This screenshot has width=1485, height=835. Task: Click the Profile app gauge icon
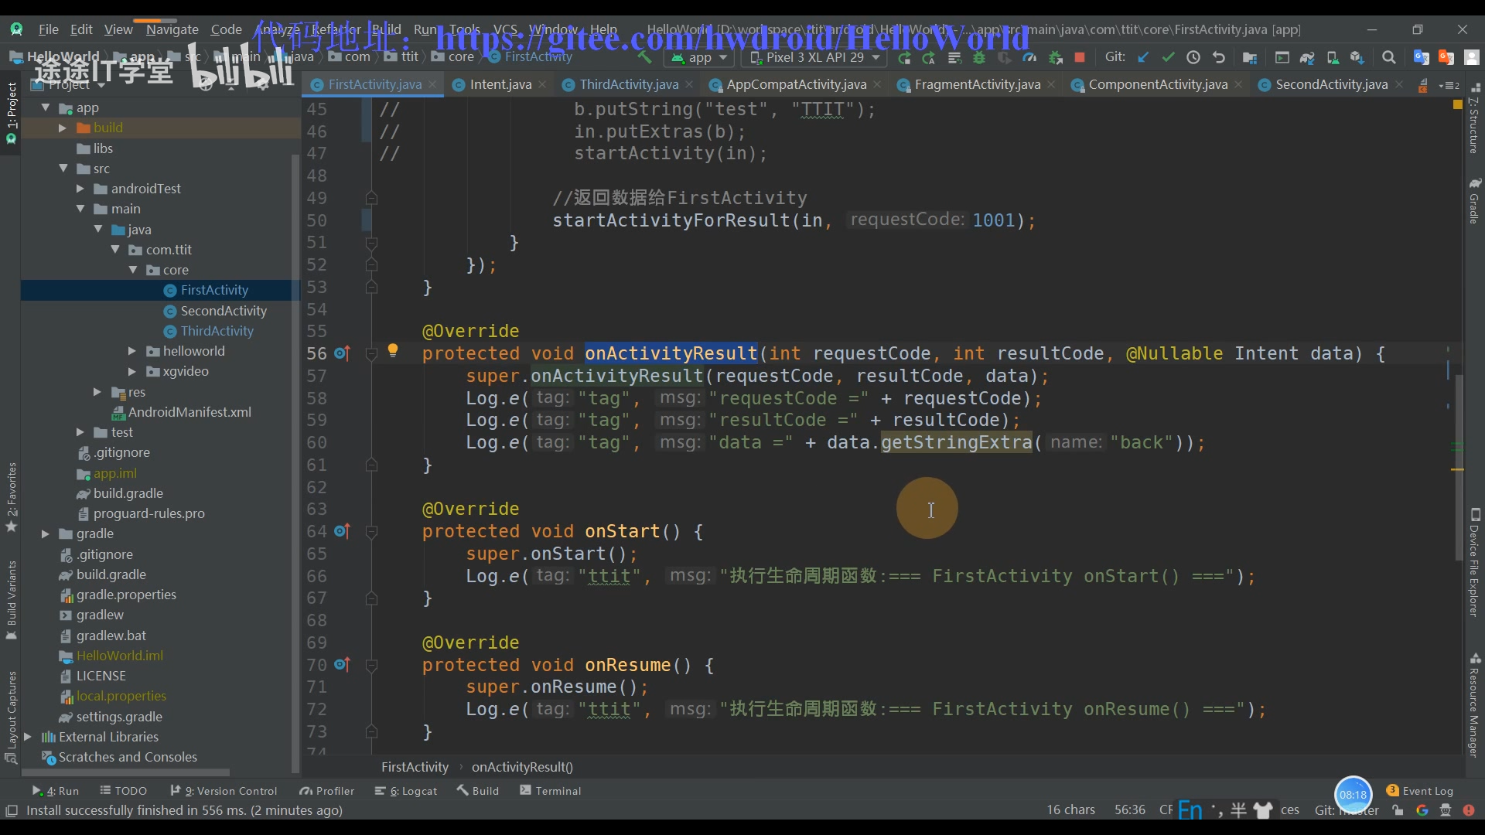(x=1029, y=57)
